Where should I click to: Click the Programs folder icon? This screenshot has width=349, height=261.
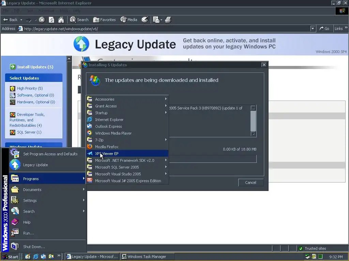click(15, 178)
